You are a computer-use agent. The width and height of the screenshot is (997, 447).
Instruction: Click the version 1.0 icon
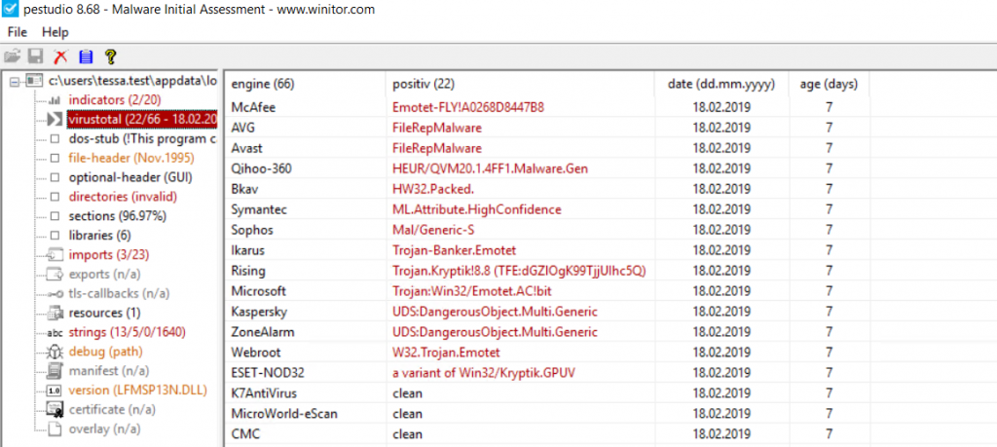pyautogui.click(x=55, y=391)
